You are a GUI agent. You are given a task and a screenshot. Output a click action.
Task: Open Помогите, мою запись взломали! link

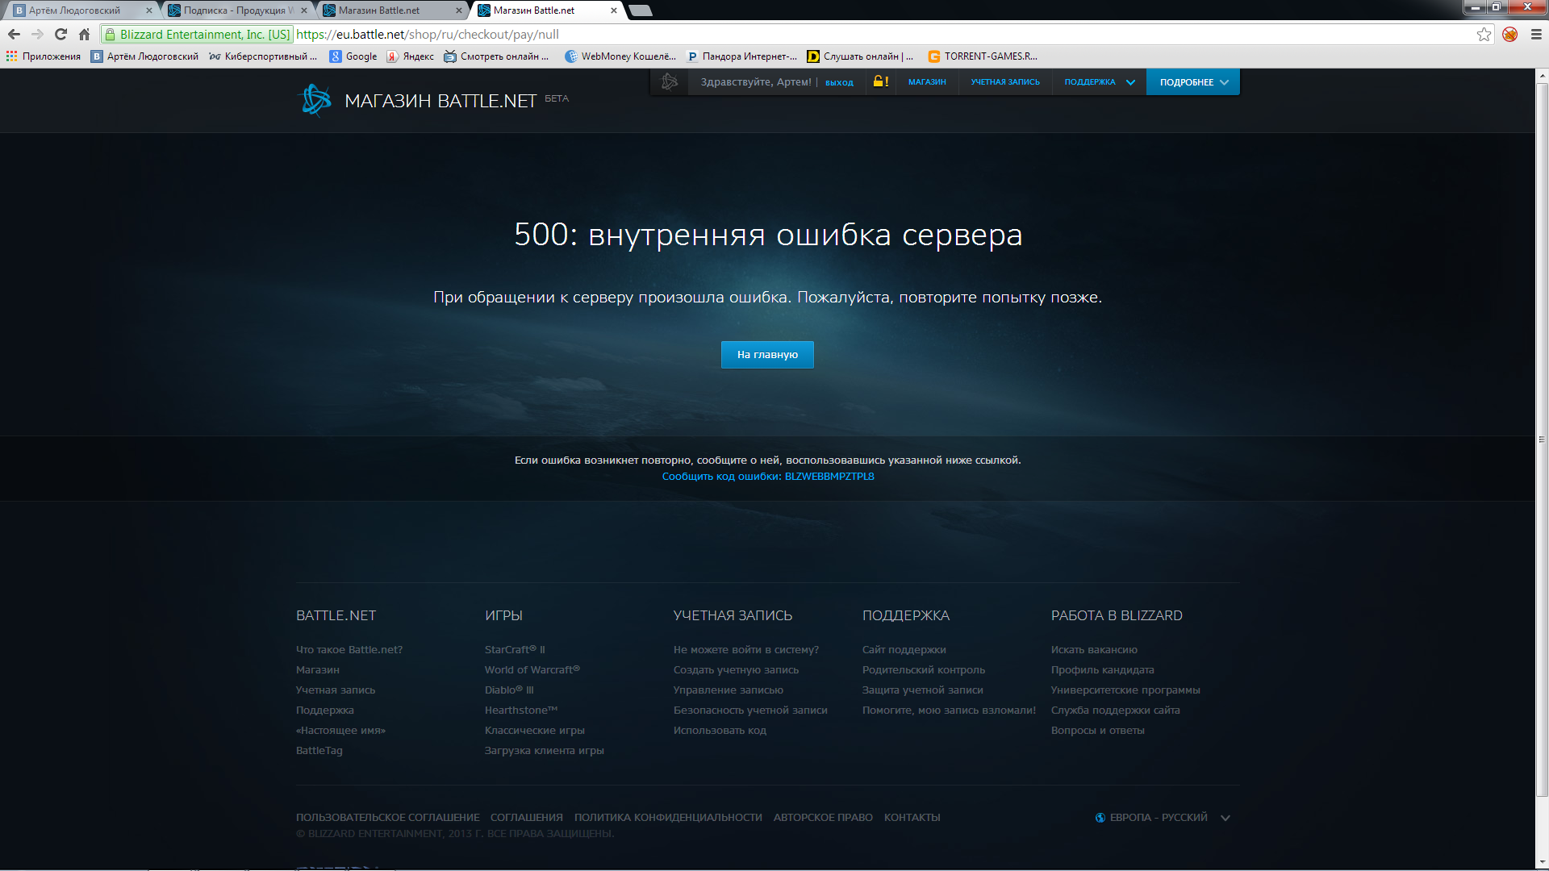[x=949, y=711]
